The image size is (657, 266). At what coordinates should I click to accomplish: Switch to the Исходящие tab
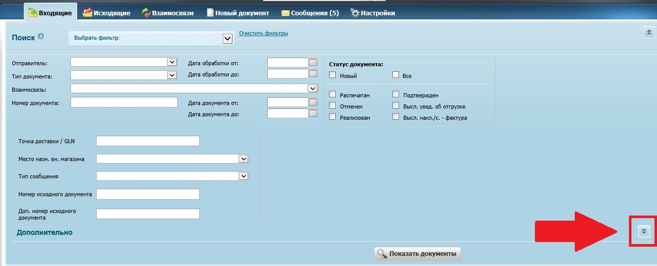click(106, 13)
